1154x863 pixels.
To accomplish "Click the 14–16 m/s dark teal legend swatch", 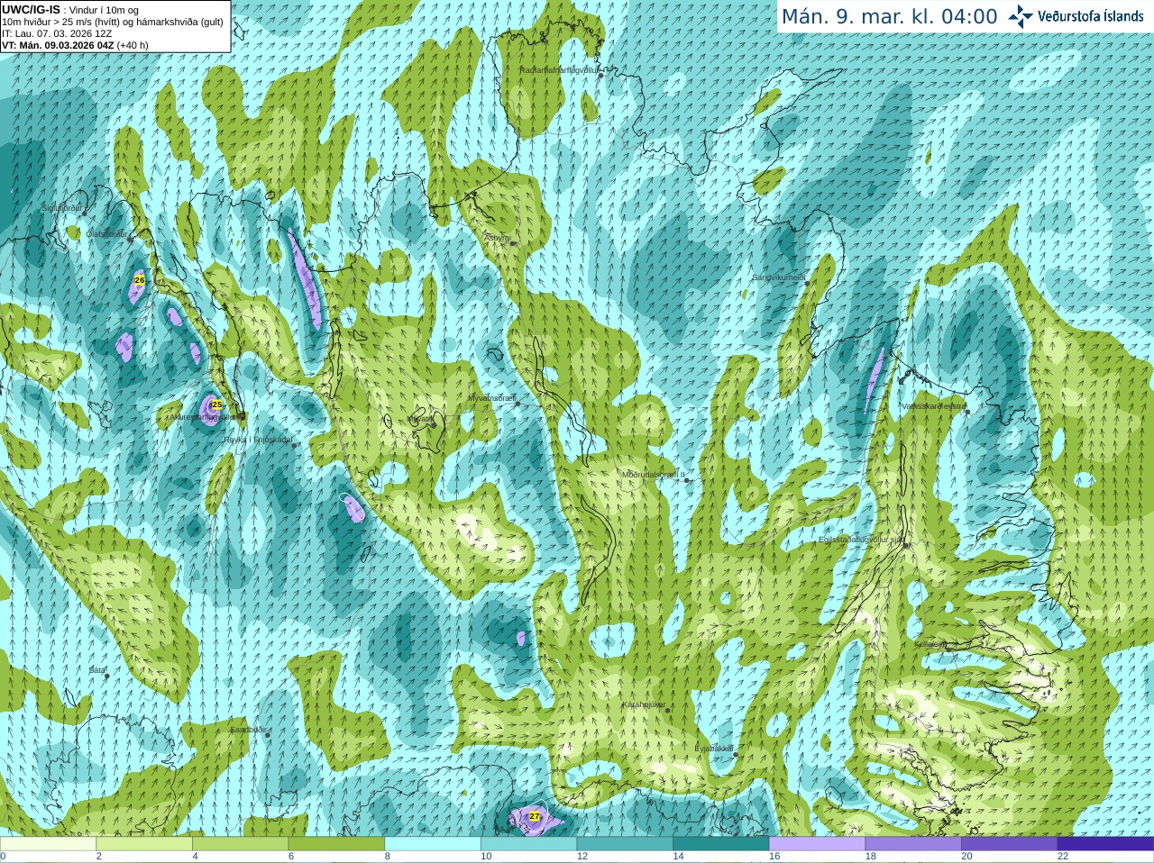I will (721, 844).
